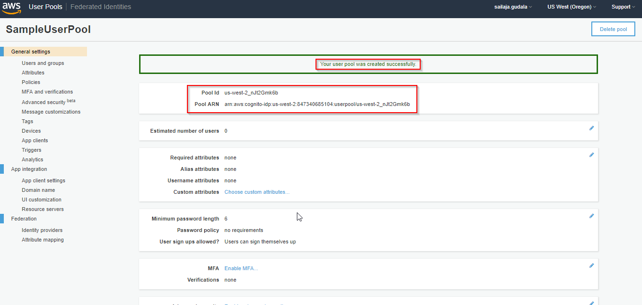Open Attributes settings page
Image resolution: width=642 pixels, height=305 pixels.
click(x=33, y=73)
